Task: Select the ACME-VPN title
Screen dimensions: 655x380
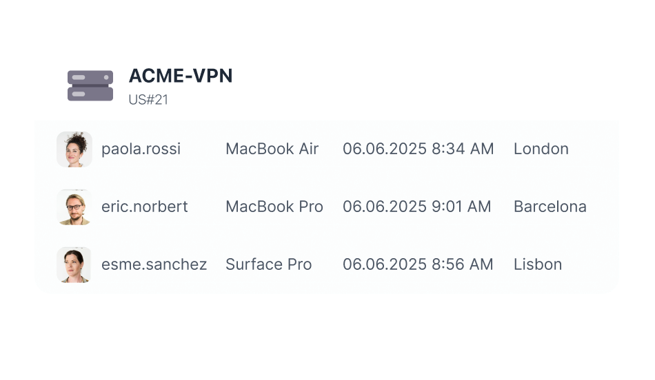Action: 181,76
